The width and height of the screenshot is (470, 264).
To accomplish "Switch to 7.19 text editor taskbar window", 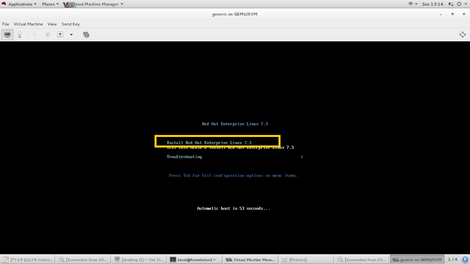I will coord(28,260).
